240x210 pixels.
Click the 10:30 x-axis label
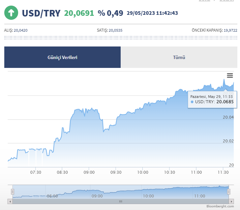click(x=169, y=172)
